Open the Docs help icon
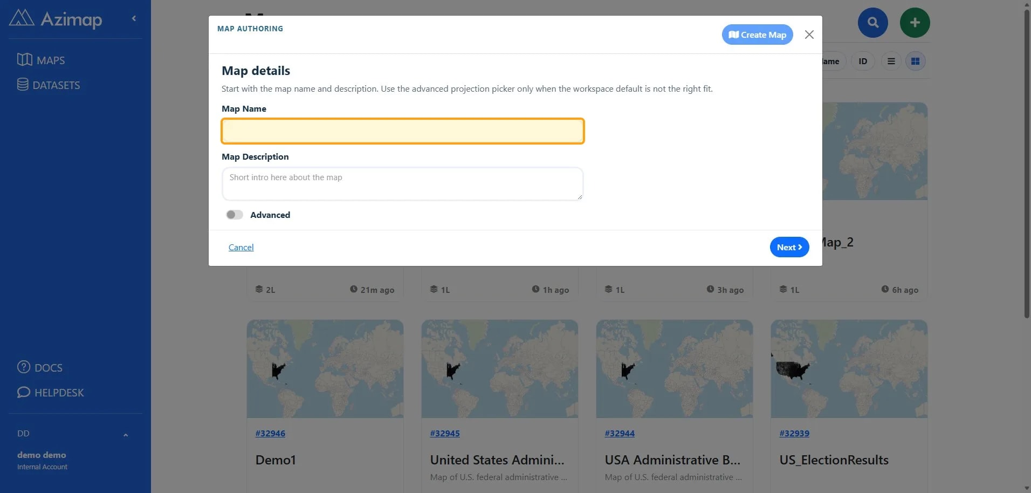The height and width of the screenshot is (493, 1031). pos(24,367)
